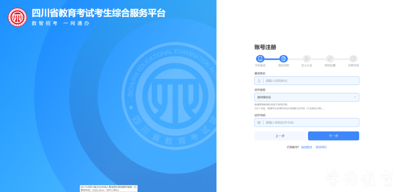This screenshot has width=397, height=192.
Task: Click the WPS Office docx filename tooltip
Action: (x=109, y=188)
